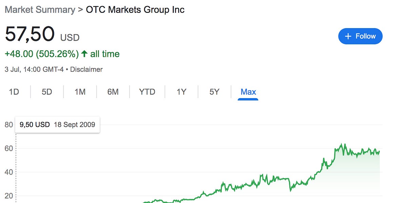Click the plus icon on the Follow button
Viewport: 407px width, 203px height.
click(x=348, y=36)
